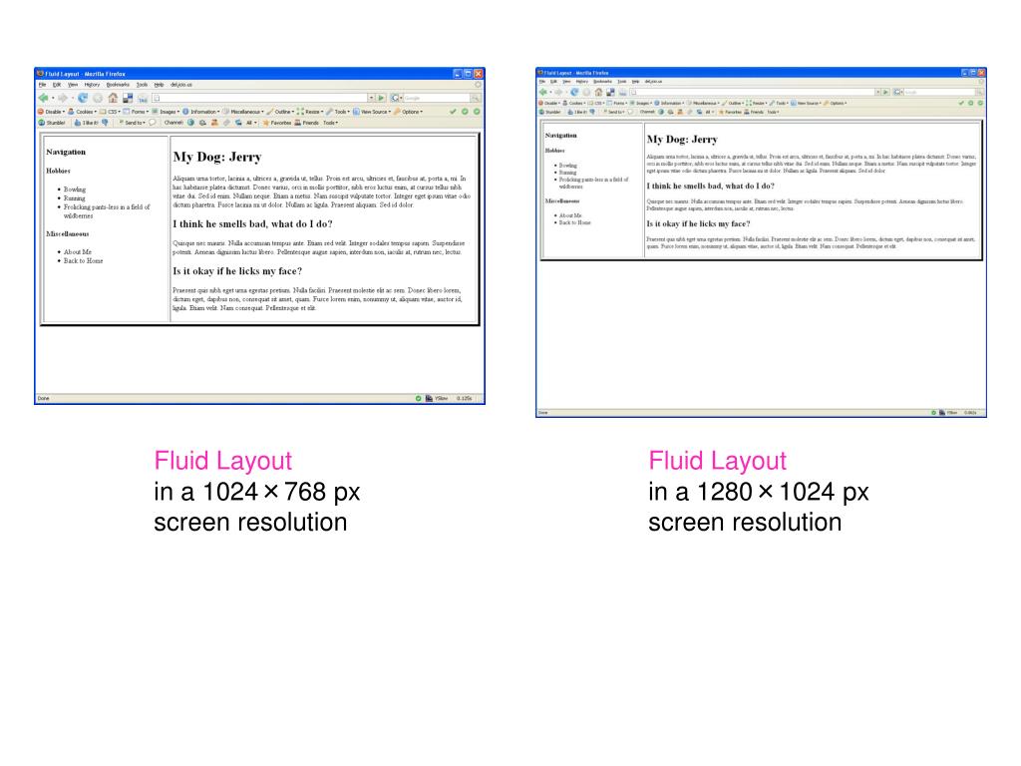Click "Is it okay if he licks my face?" in the right window
This screenshot has height=766, width=1021.
pyautogui.click(x=698, y=223)
